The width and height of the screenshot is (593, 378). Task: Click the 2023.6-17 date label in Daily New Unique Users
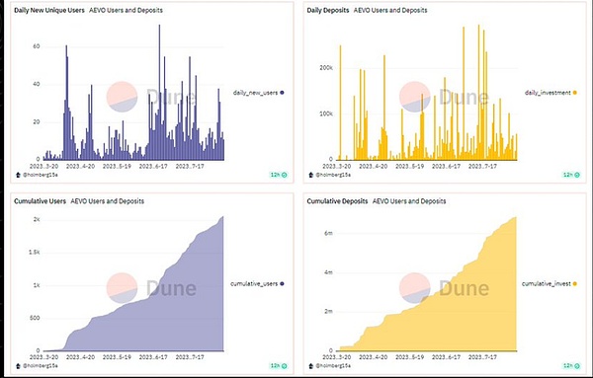click(153, 166)
